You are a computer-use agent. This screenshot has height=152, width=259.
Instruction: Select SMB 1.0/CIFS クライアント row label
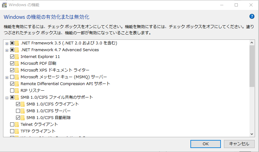click(53, 104)
